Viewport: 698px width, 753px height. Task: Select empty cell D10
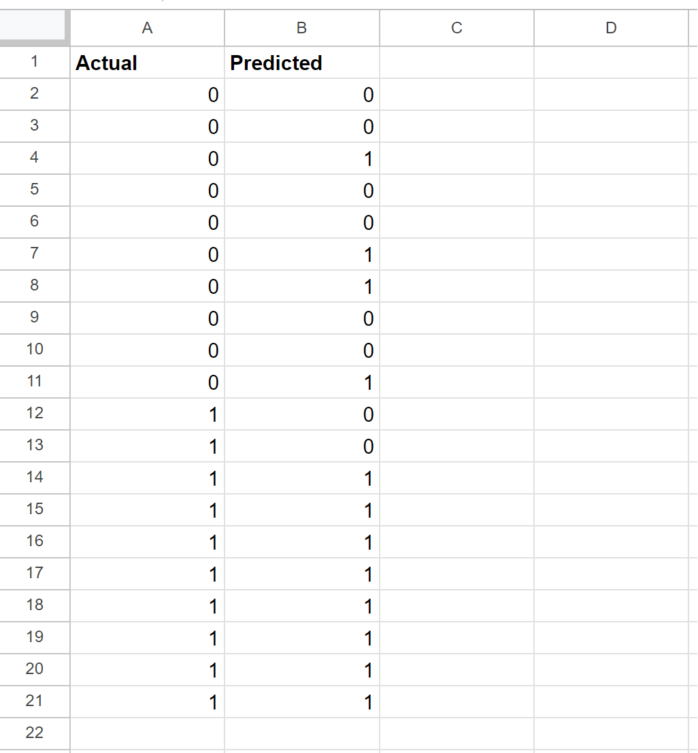(x=611, y=350)
